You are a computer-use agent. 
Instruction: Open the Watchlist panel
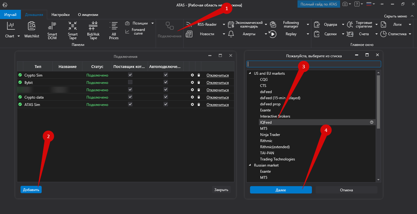tap(32, 30)
